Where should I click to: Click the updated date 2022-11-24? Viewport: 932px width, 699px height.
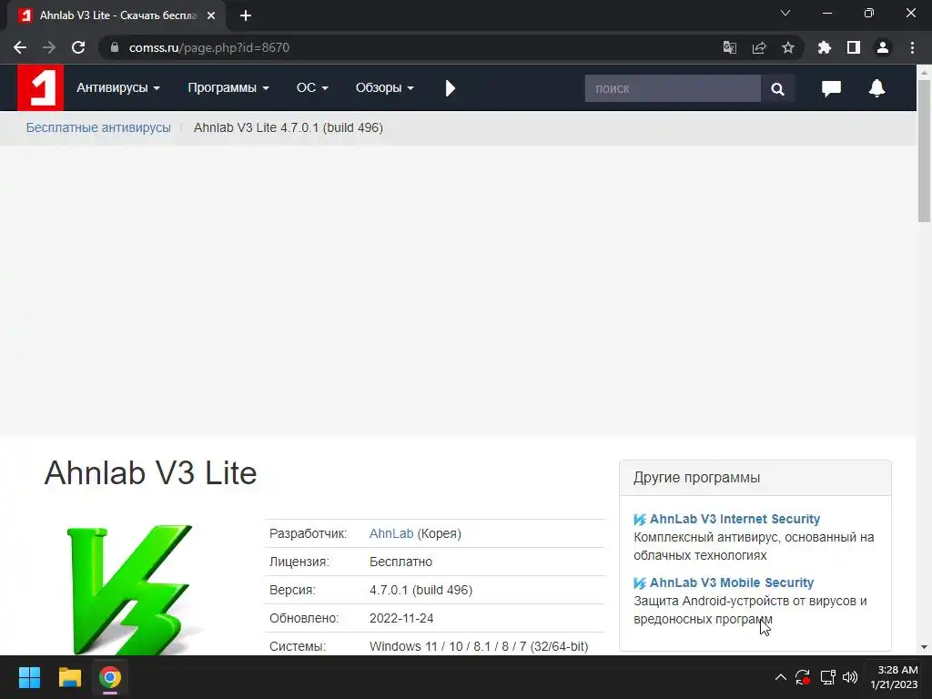401,618
